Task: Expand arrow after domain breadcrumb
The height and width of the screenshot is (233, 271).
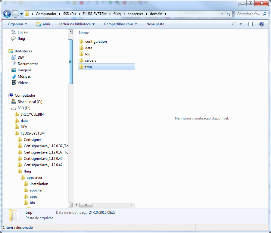Action: click(x=166, y=14)
